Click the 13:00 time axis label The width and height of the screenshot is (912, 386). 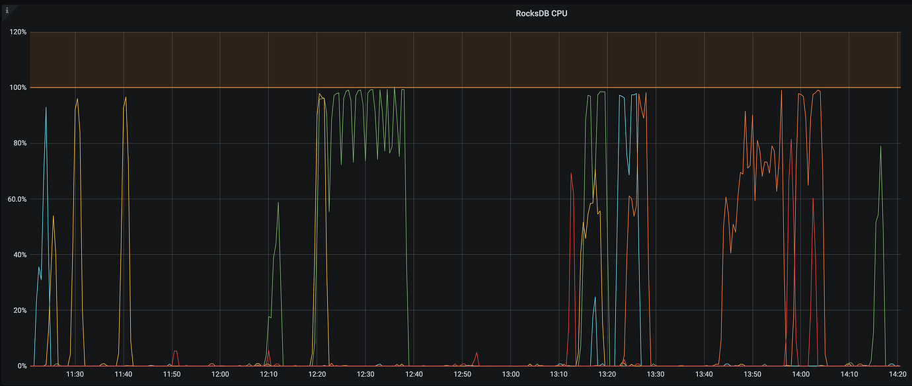tap(511, 374)
